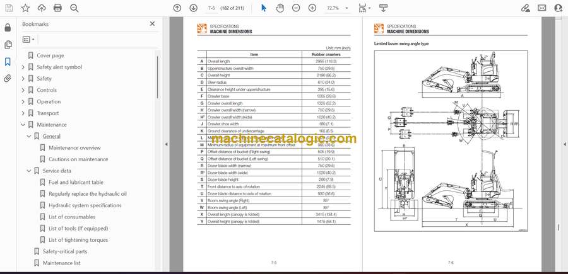
Task: Select the Overall length table row
Action: [x=274, y=62]
